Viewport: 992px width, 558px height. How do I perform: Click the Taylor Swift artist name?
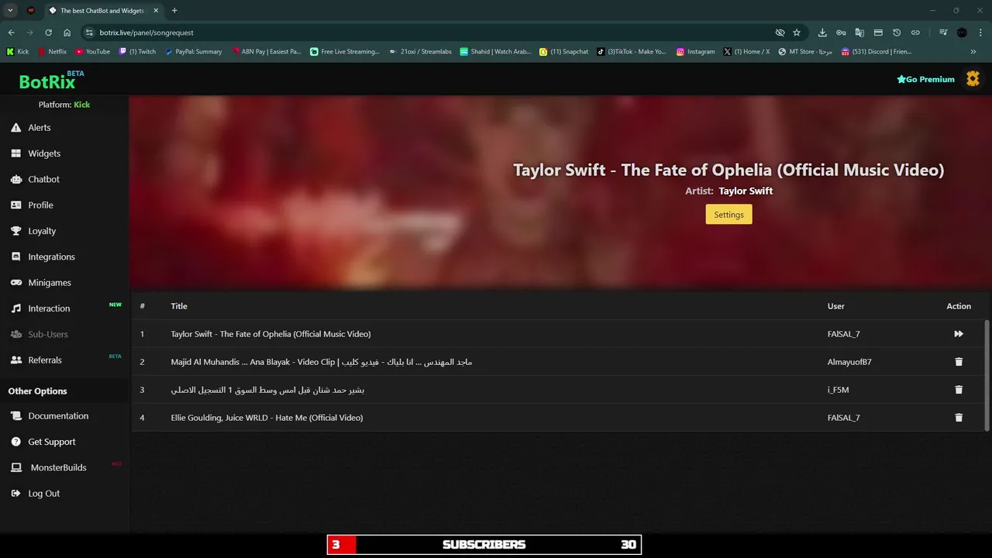746,191
